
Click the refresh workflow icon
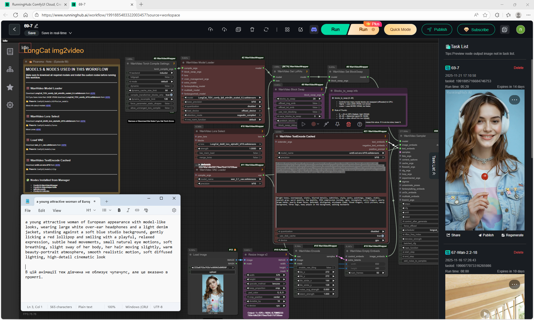(x=266, y=29)
